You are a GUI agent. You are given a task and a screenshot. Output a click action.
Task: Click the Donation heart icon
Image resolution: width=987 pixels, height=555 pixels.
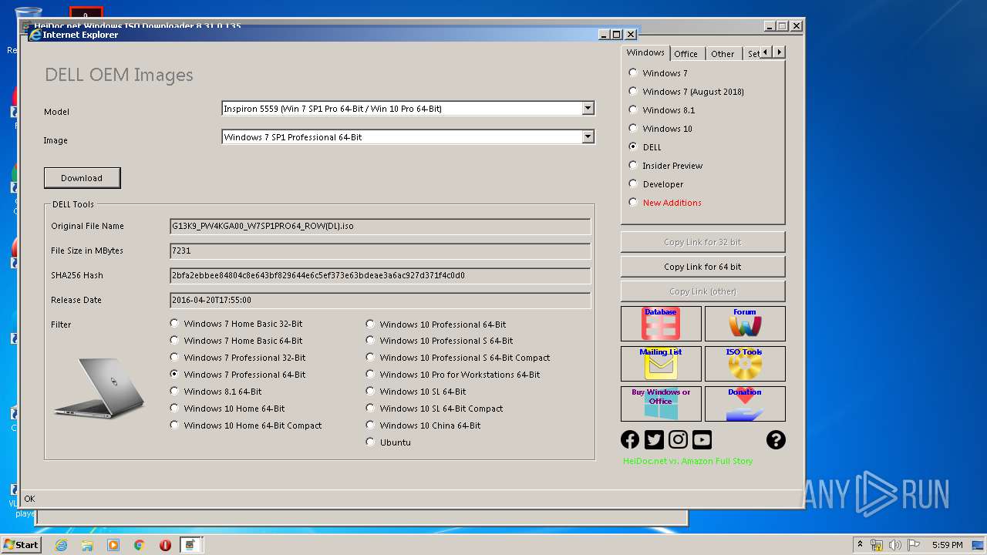745,404
